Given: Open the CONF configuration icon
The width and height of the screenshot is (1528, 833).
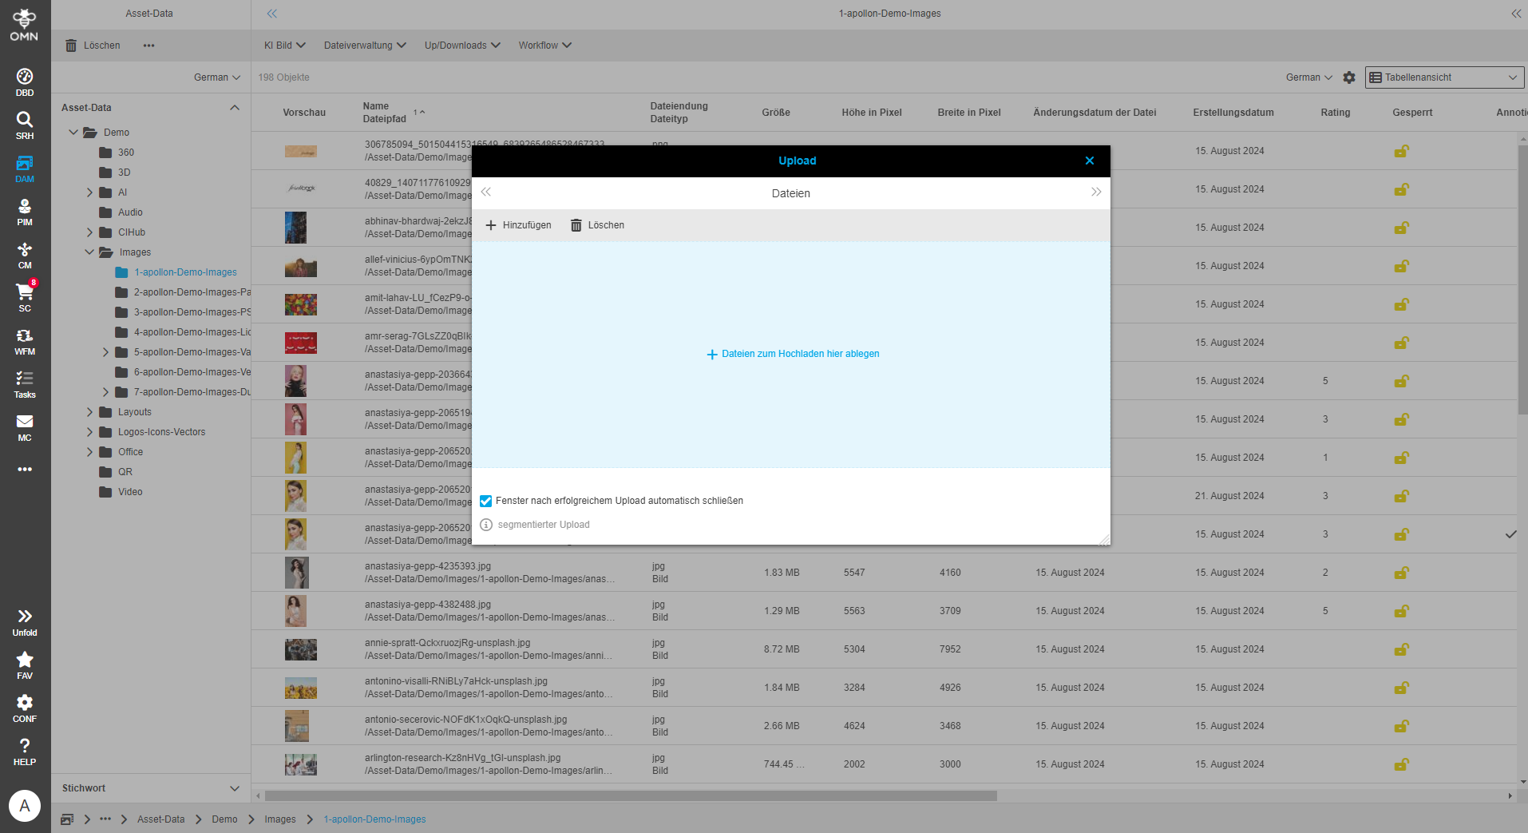Looking at the screenshot, I should (x=24, y=704).
